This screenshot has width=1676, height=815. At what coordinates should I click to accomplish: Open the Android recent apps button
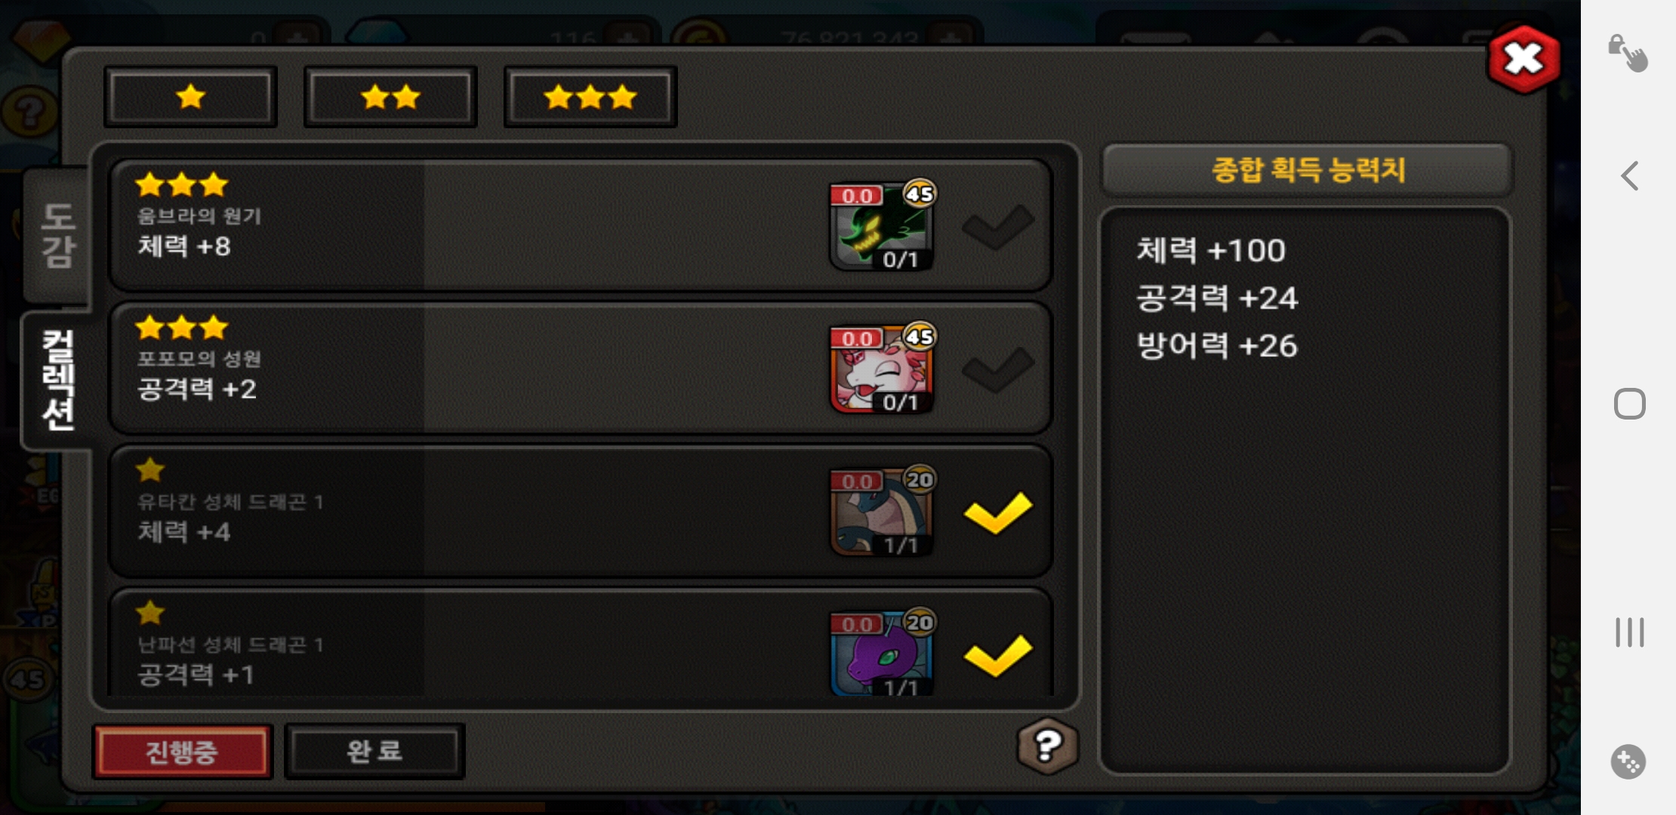(1629, 632)
